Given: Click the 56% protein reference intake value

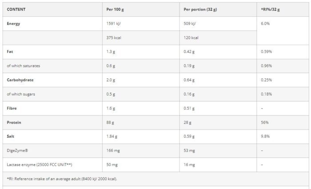Looking at the screenshot, I should [x=265, y=122].
